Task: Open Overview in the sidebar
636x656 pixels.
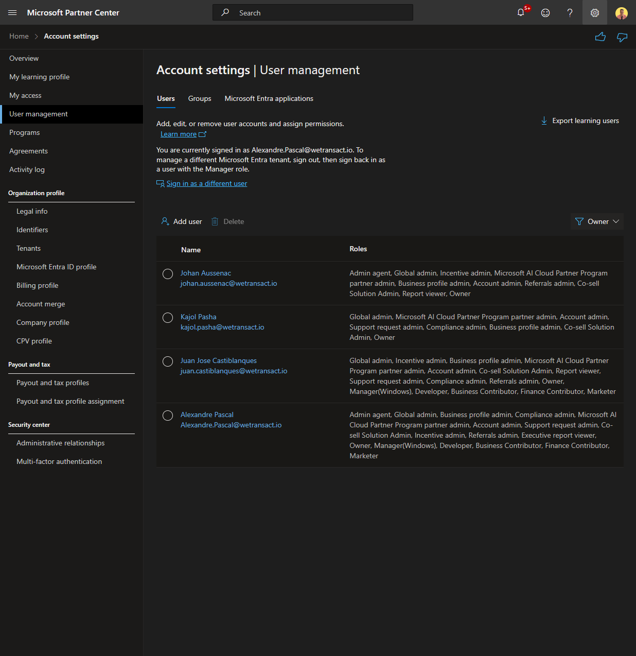Action: (x=72, y=58)
